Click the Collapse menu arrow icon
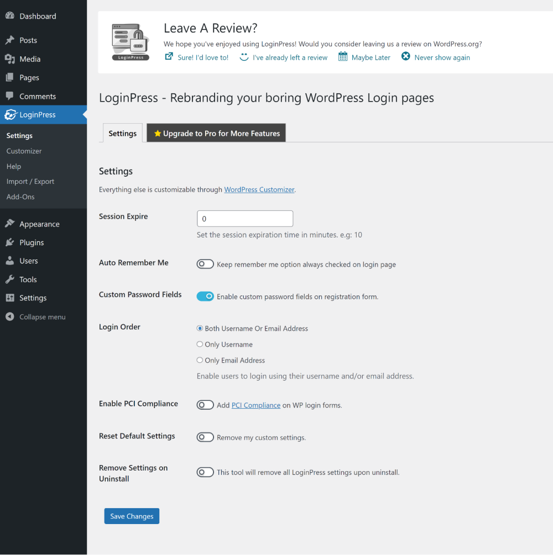The width and height of the screenshot is (553, 555). point(10,316)
